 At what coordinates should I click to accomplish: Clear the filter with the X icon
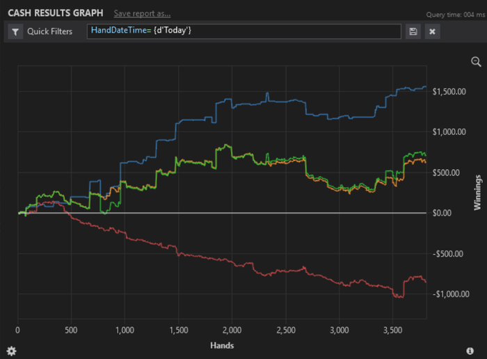pos(432,31)
